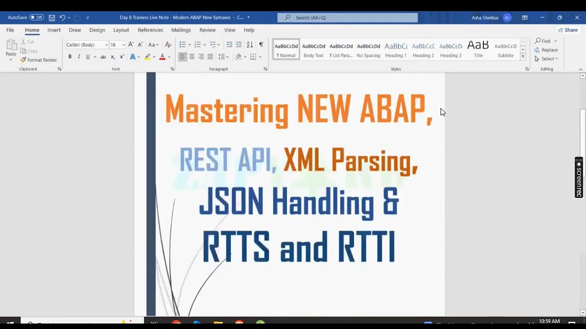Sort the selected text
The width and height of the screenshot is (586, 329).
pyautogui.click(x=250, y=44)
